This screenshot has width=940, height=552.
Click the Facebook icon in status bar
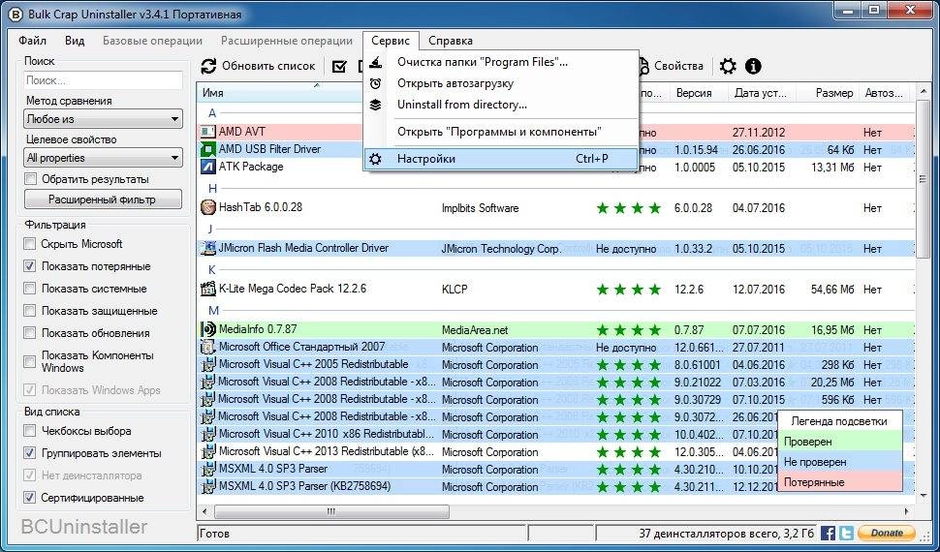pyautogui.click(x=828, y=533)
